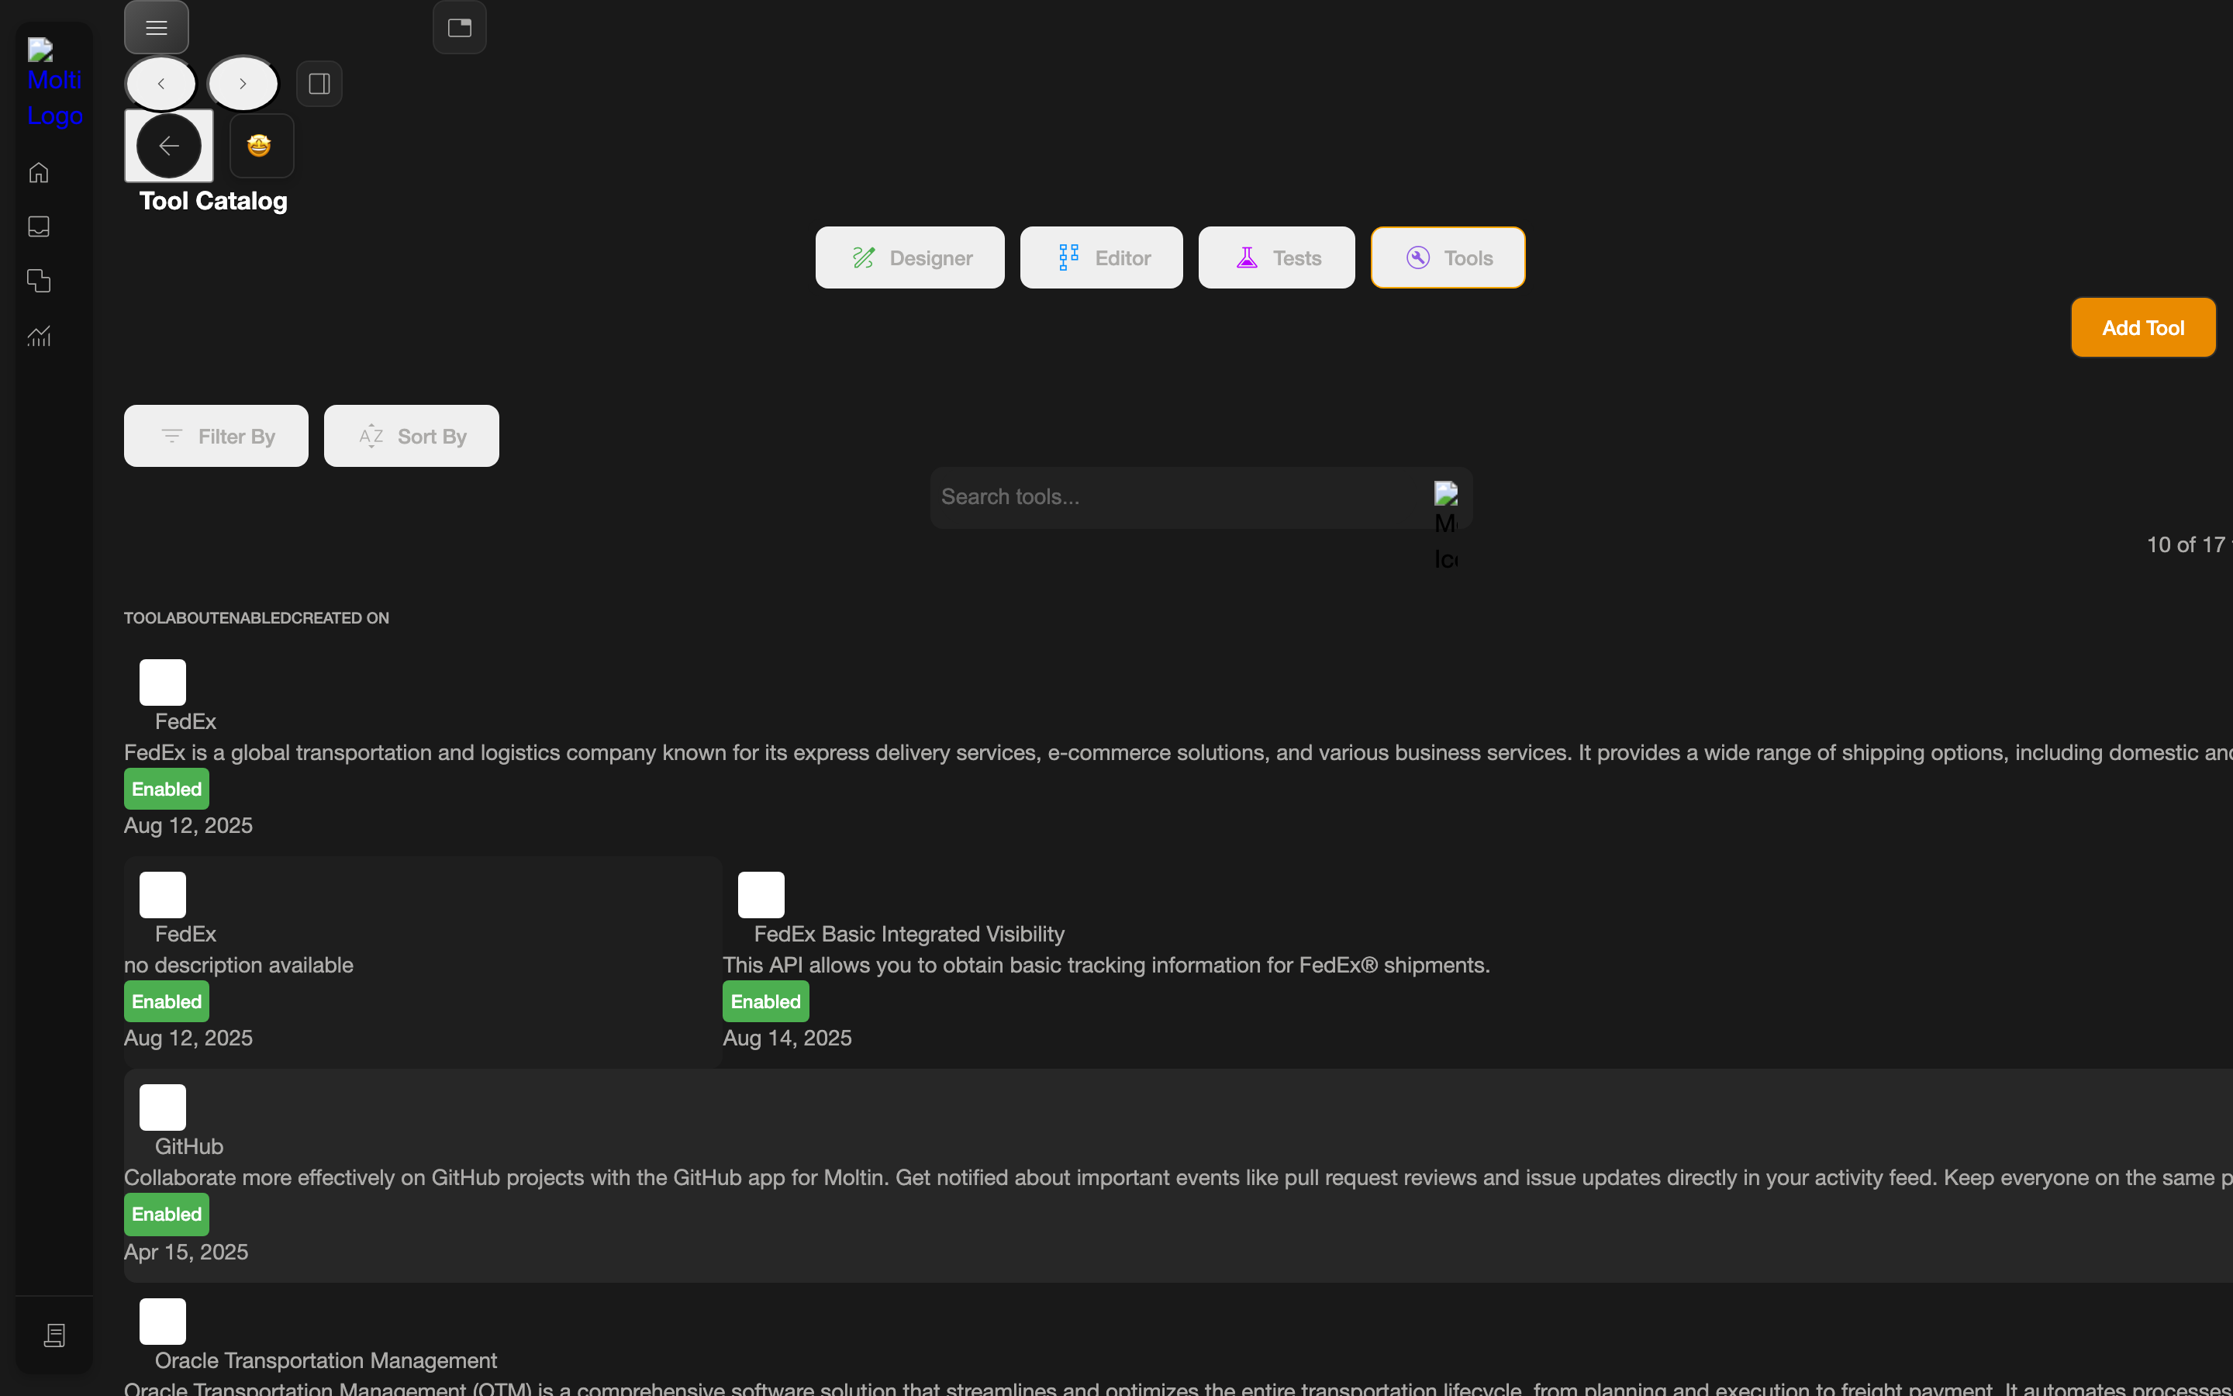This screenshot has width=2233, height=1396.
Task: Open the inbox icon in sidebar
Action: coord(39,227)
